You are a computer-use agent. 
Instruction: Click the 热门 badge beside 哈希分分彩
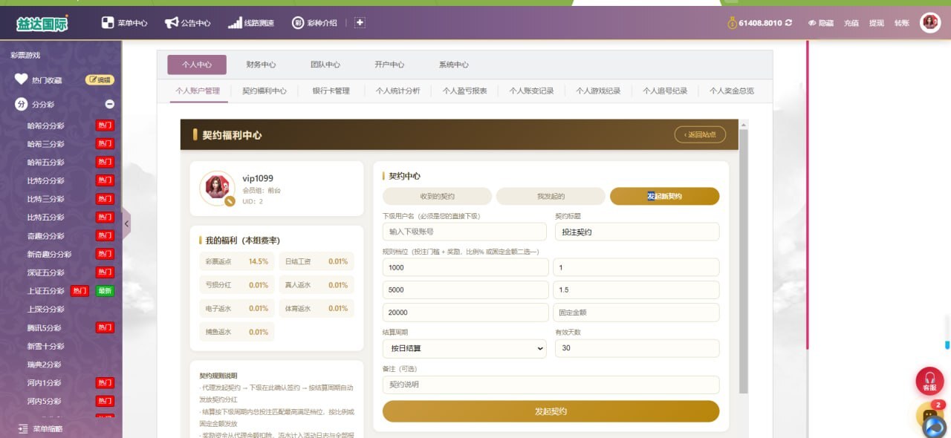pyautogui.click(x=105, y=125)
